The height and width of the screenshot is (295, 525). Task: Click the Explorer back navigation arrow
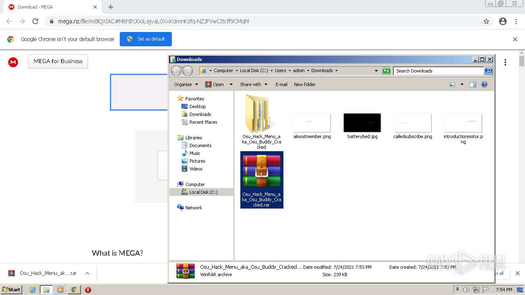176,71
